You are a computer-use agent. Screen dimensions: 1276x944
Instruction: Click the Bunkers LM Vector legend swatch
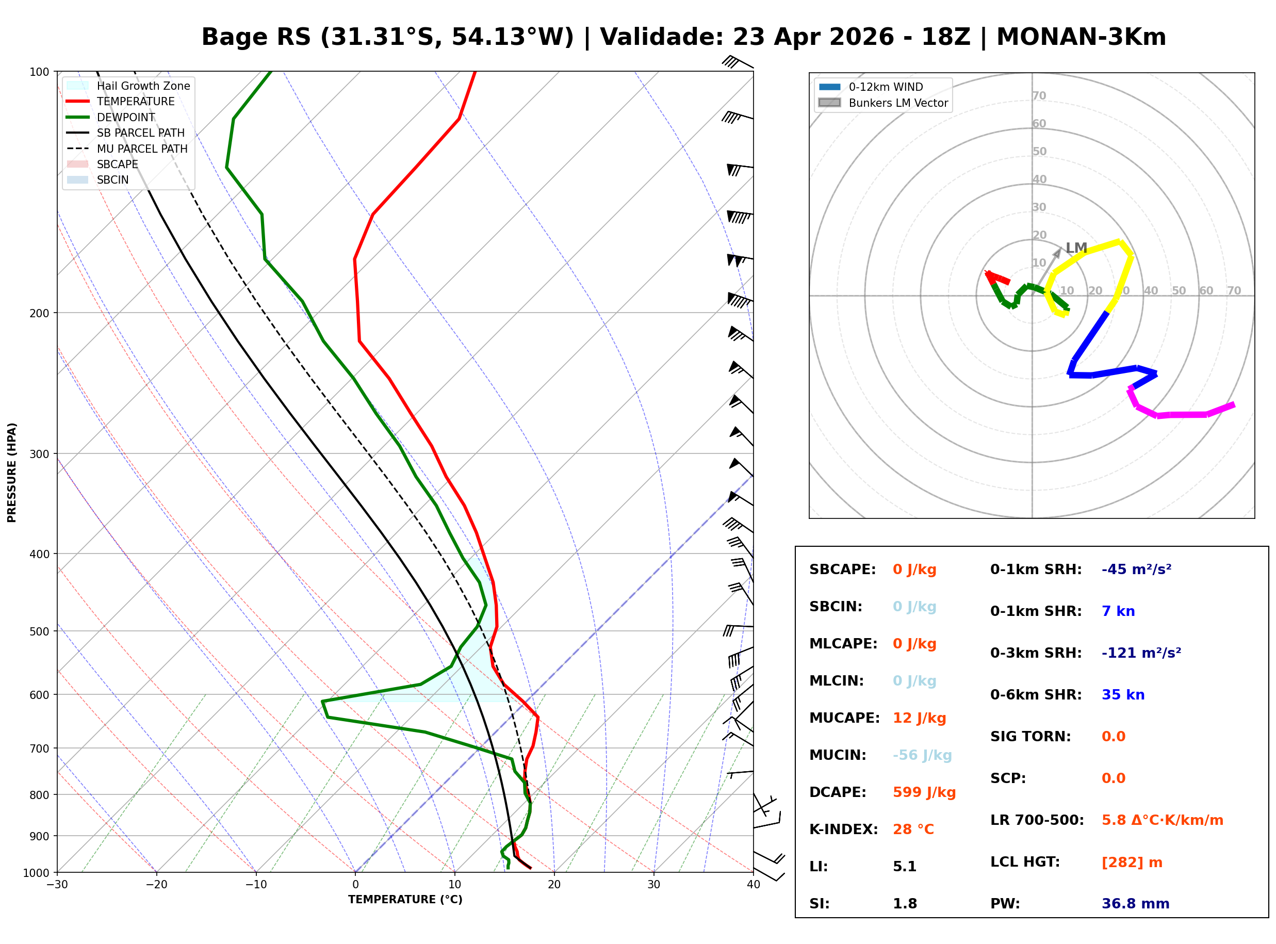[830, 103]
